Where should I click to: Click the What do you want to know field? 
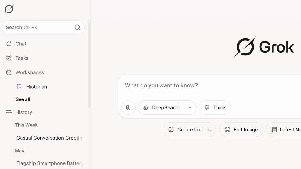click(161, 85)
